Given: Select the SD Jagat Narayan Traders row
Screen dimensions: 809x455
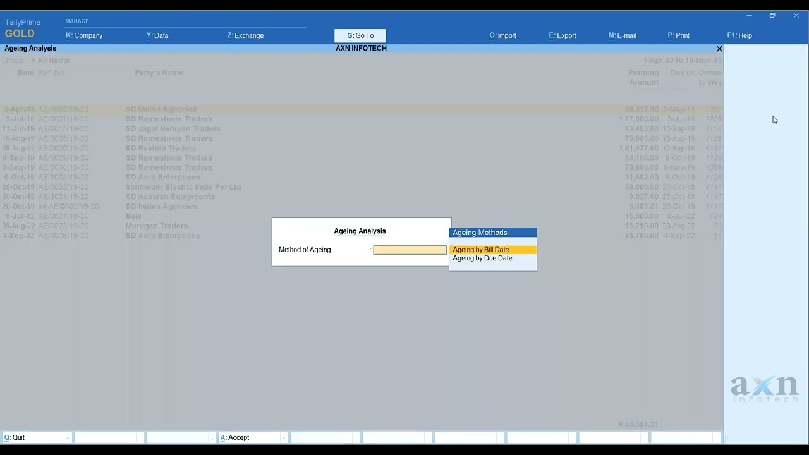Looking at the screenshot, I should pos(362,129).
